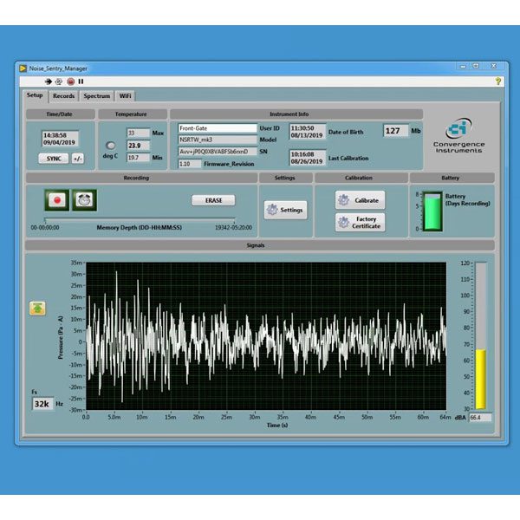
Task: Switch to the Records tab
Action: (63, 95)
